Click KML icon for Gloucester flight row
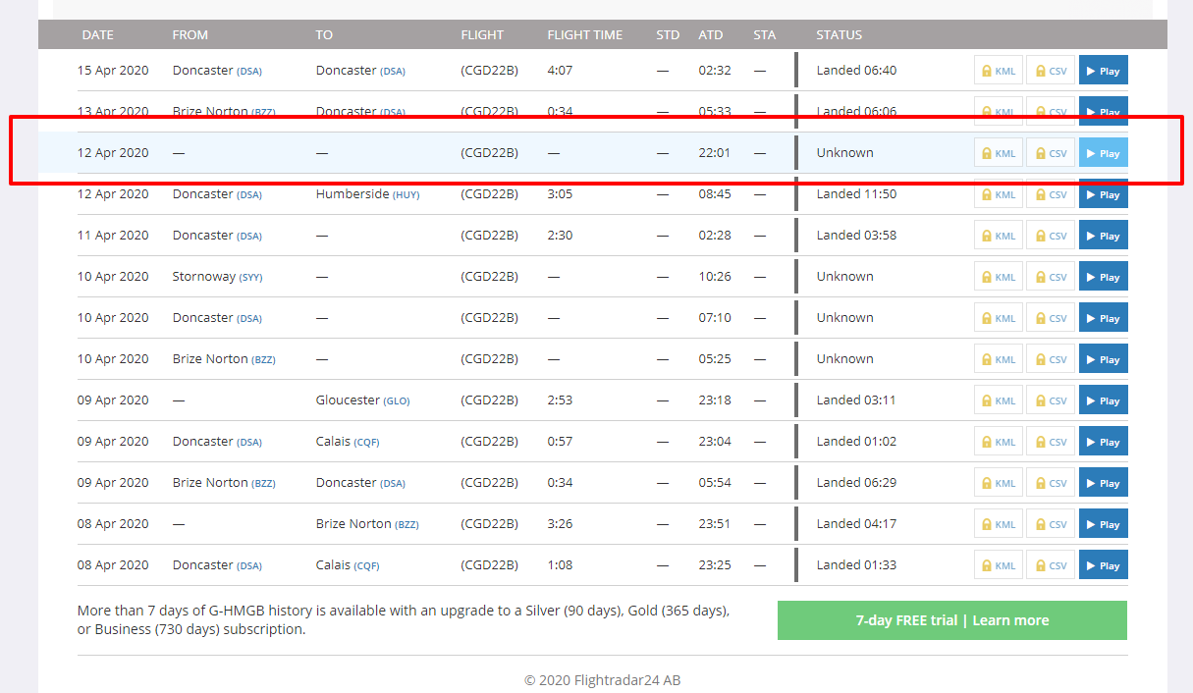1193x693 pixels. (999, 400)
